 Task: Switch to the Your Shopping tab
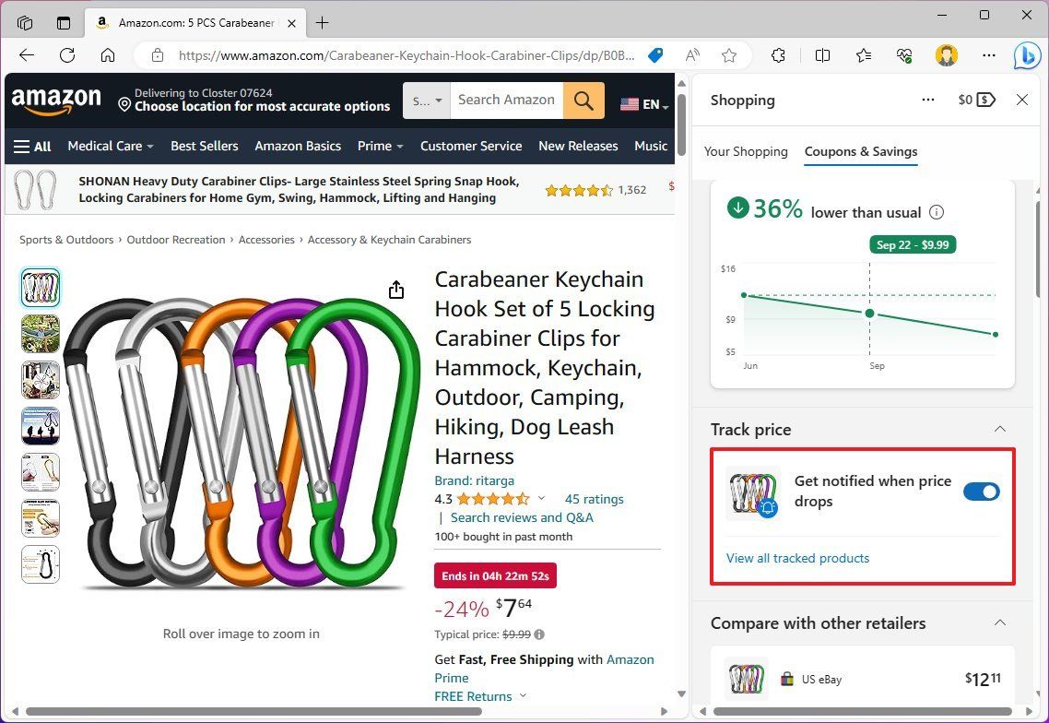[x=746, y=151]
